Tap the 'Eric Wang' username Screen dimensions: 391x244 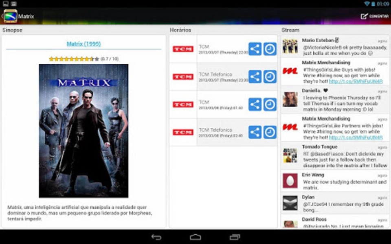point(313,175)
